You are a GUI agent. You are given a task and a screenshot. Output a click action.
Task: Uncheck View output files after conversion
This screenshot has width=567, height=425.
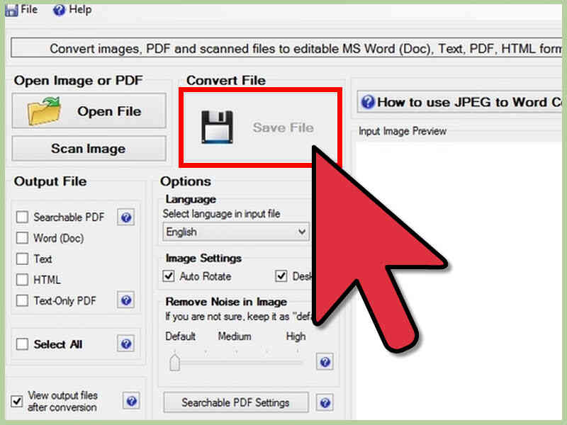[17, 400]
